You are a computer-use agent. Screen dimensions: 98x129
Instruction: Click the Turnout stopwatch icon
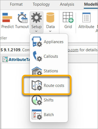23,18
